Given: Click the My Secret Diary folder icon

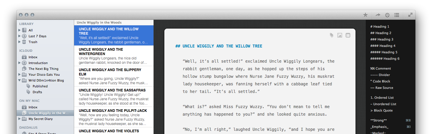Looking at the screenshot, I should point(24,119).
